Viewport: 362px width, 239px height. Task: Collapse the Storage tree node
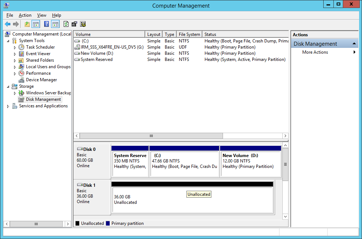(x=8, y=86)
